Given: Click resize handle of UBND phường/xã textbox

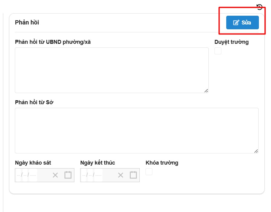Looking at the screenshot, I should 206,90.
